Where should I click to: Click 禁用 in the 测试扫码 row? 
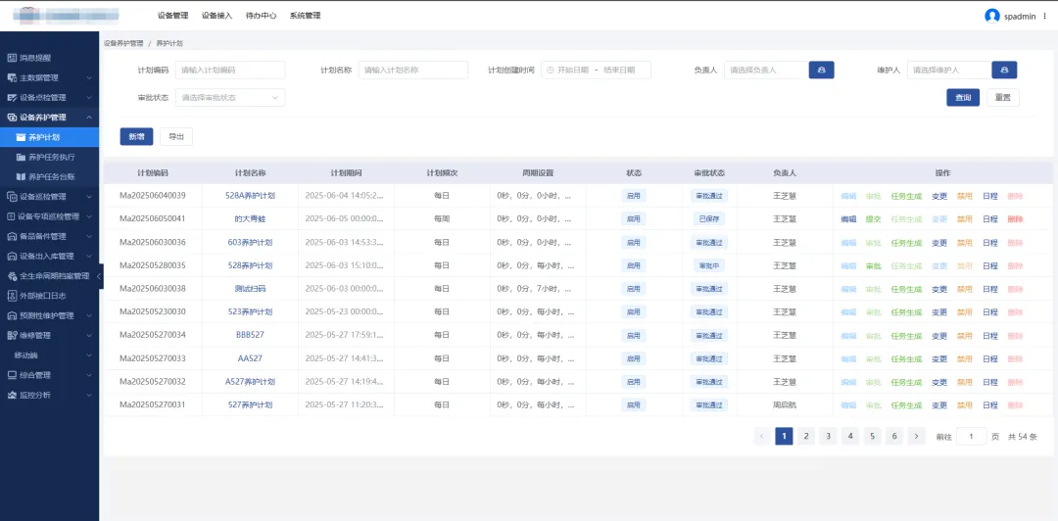coord(965,289)
